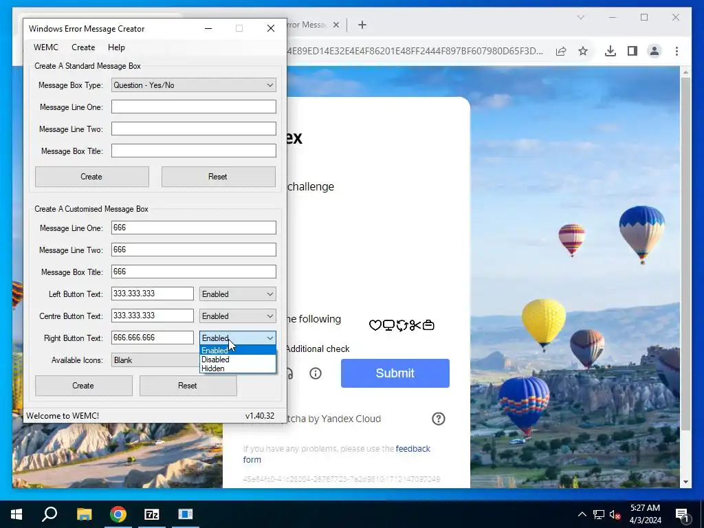
Task: Select Hidden in the open dropdown list
Action: click(x=237, y=368)
